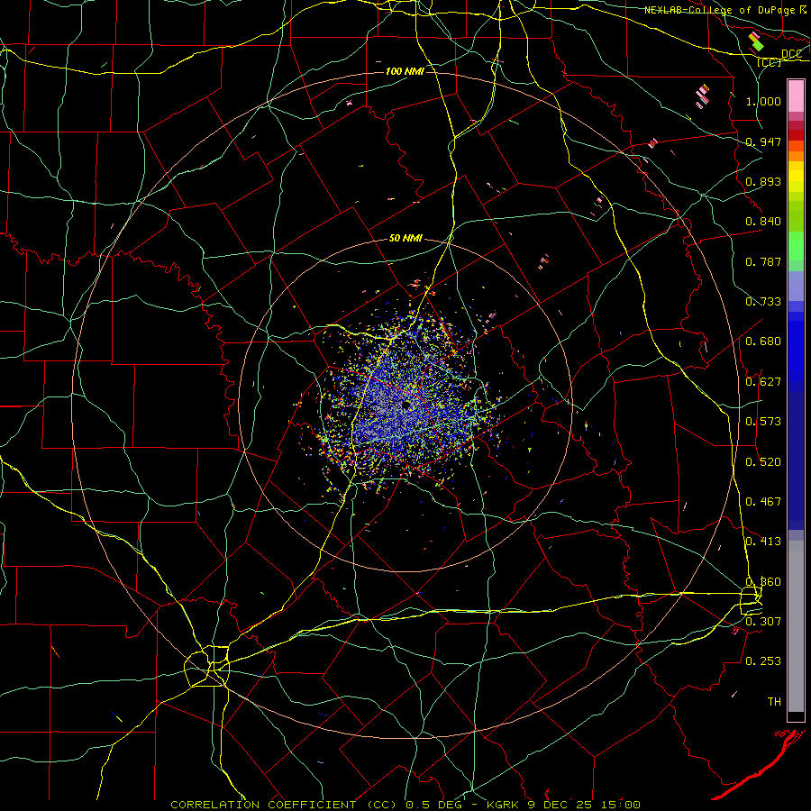Click the '0.360' scale value
Screen dimensions: 811x811
[763, 581]
